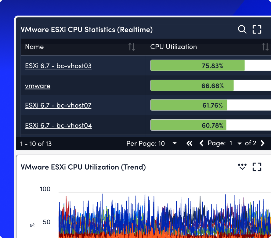This screenshot has height=238, width=271.
Task: Click the search icon in CPU Statistics widget
Action: click(242, 29)
